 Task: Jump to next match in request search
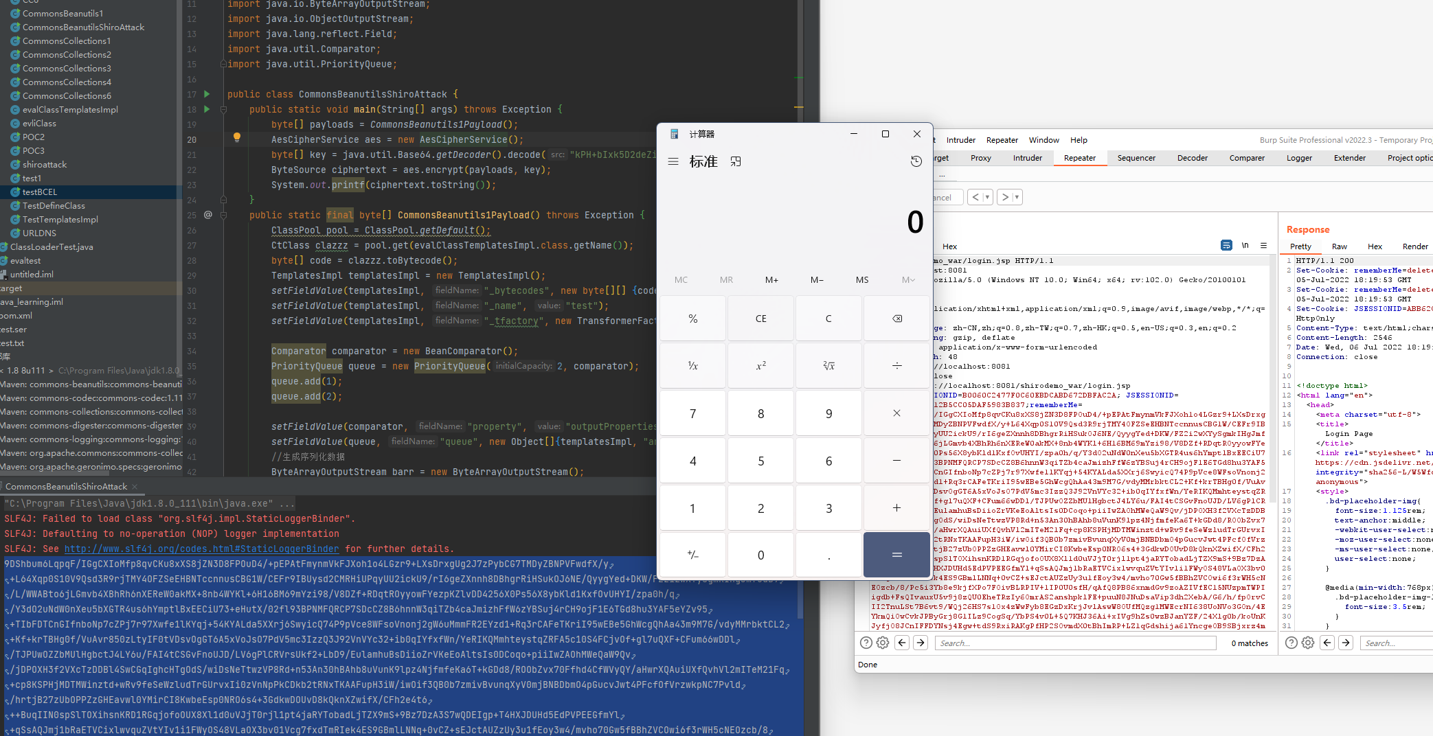tap(921, 643)
